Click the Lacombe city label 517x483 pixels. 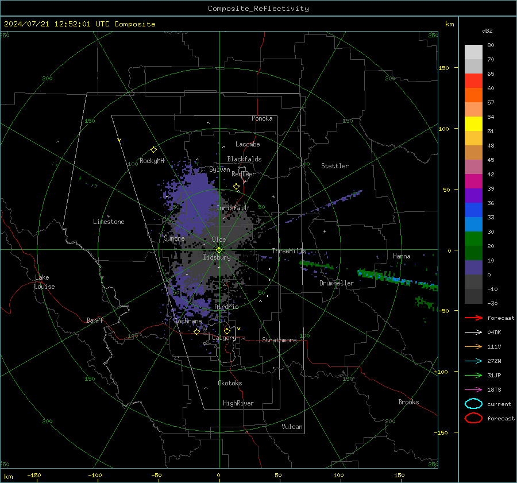(x=248, y=144)
